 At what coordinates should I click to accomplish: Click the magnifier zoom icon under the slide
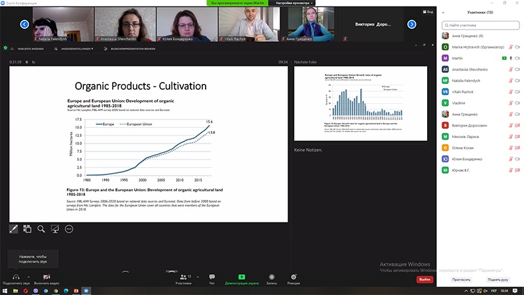click(41, 229)
